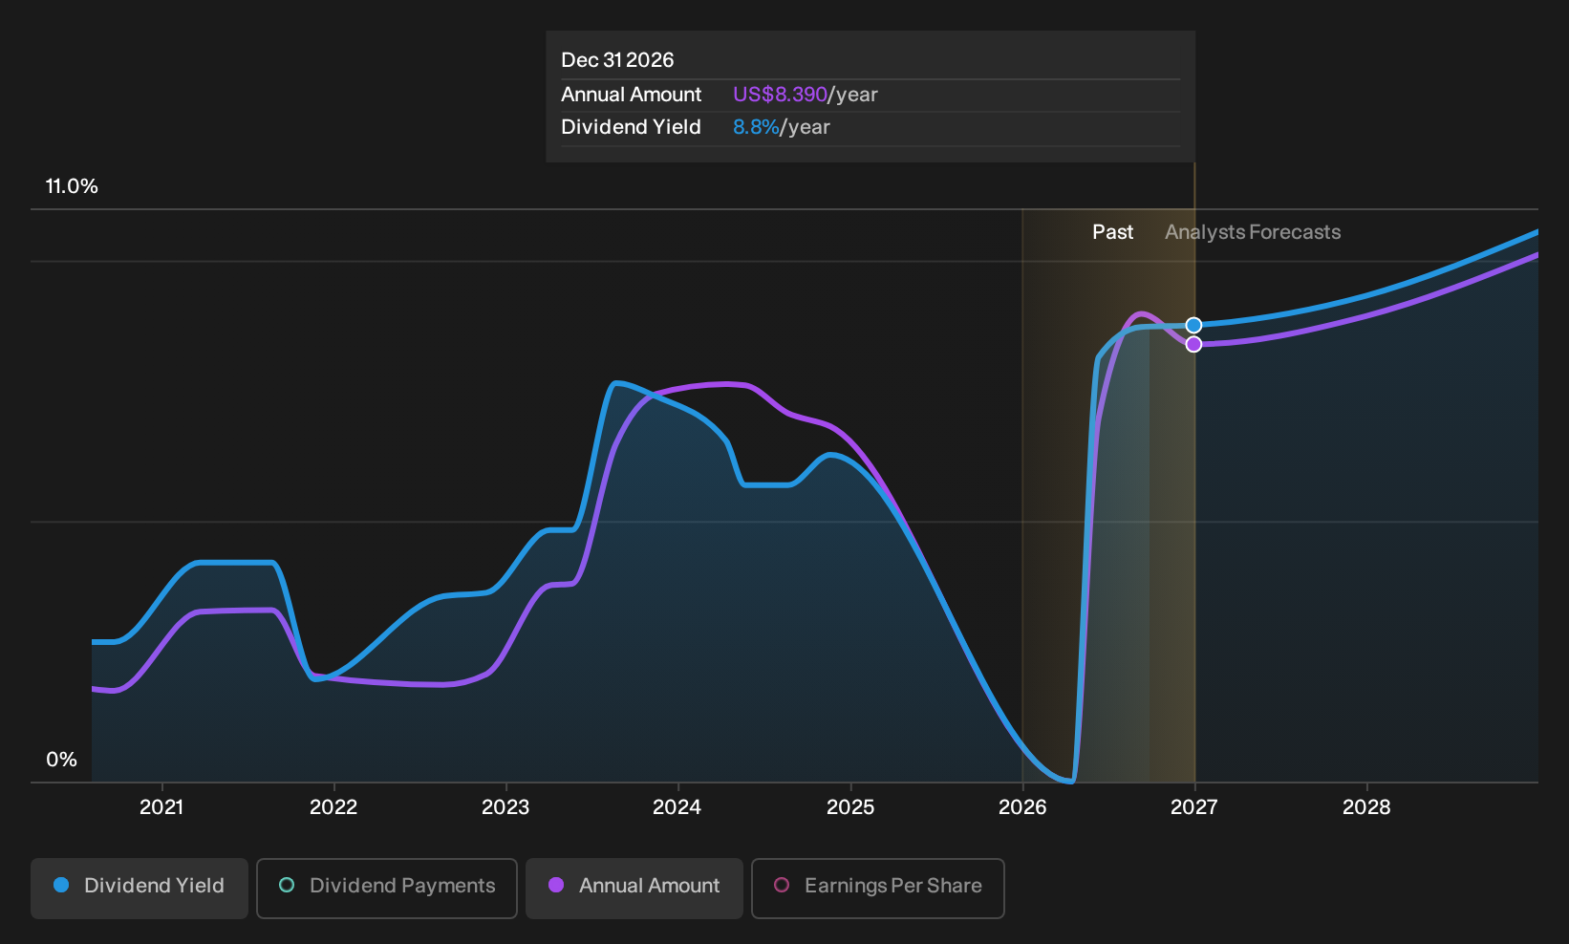Toggle the Dividend Yield legend button
This screenshot has height=944, width=1569.
pos(140,889)
